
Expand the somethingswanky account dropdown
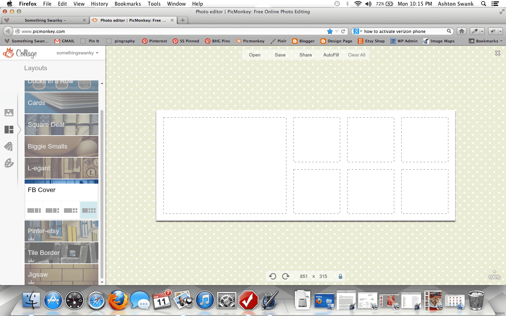pos(77,53)
